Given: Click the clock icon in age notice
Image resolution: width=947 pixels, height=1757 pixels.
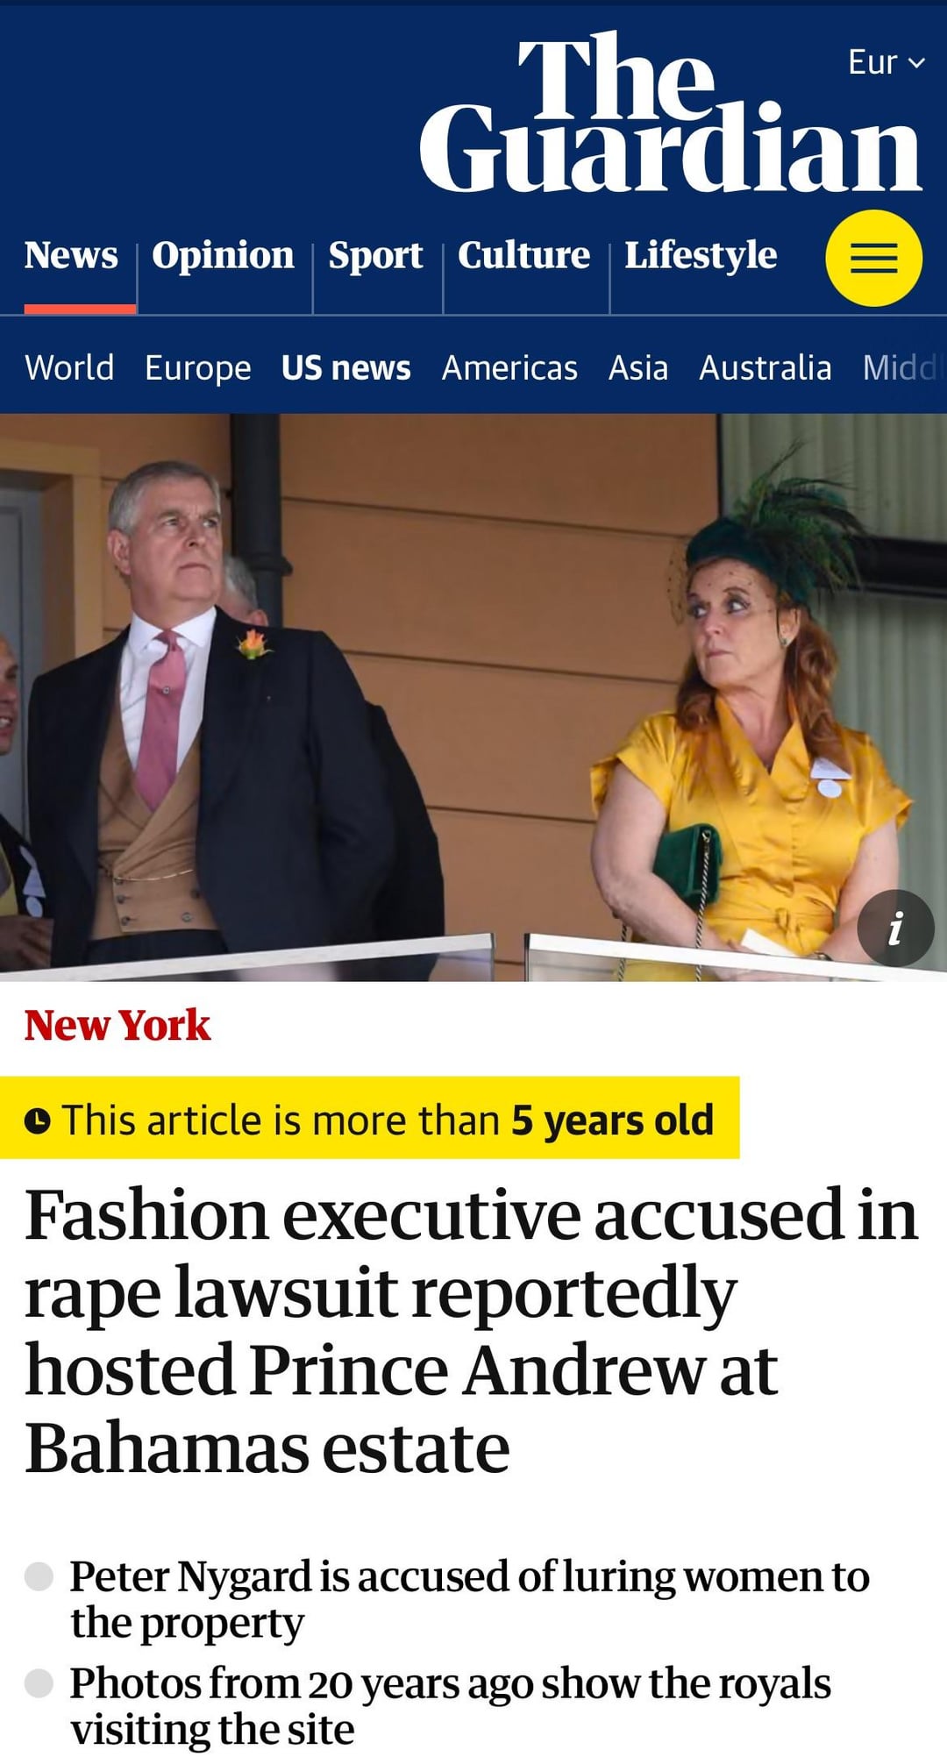Looking at the screenshot, I should tap(37, 1120).
